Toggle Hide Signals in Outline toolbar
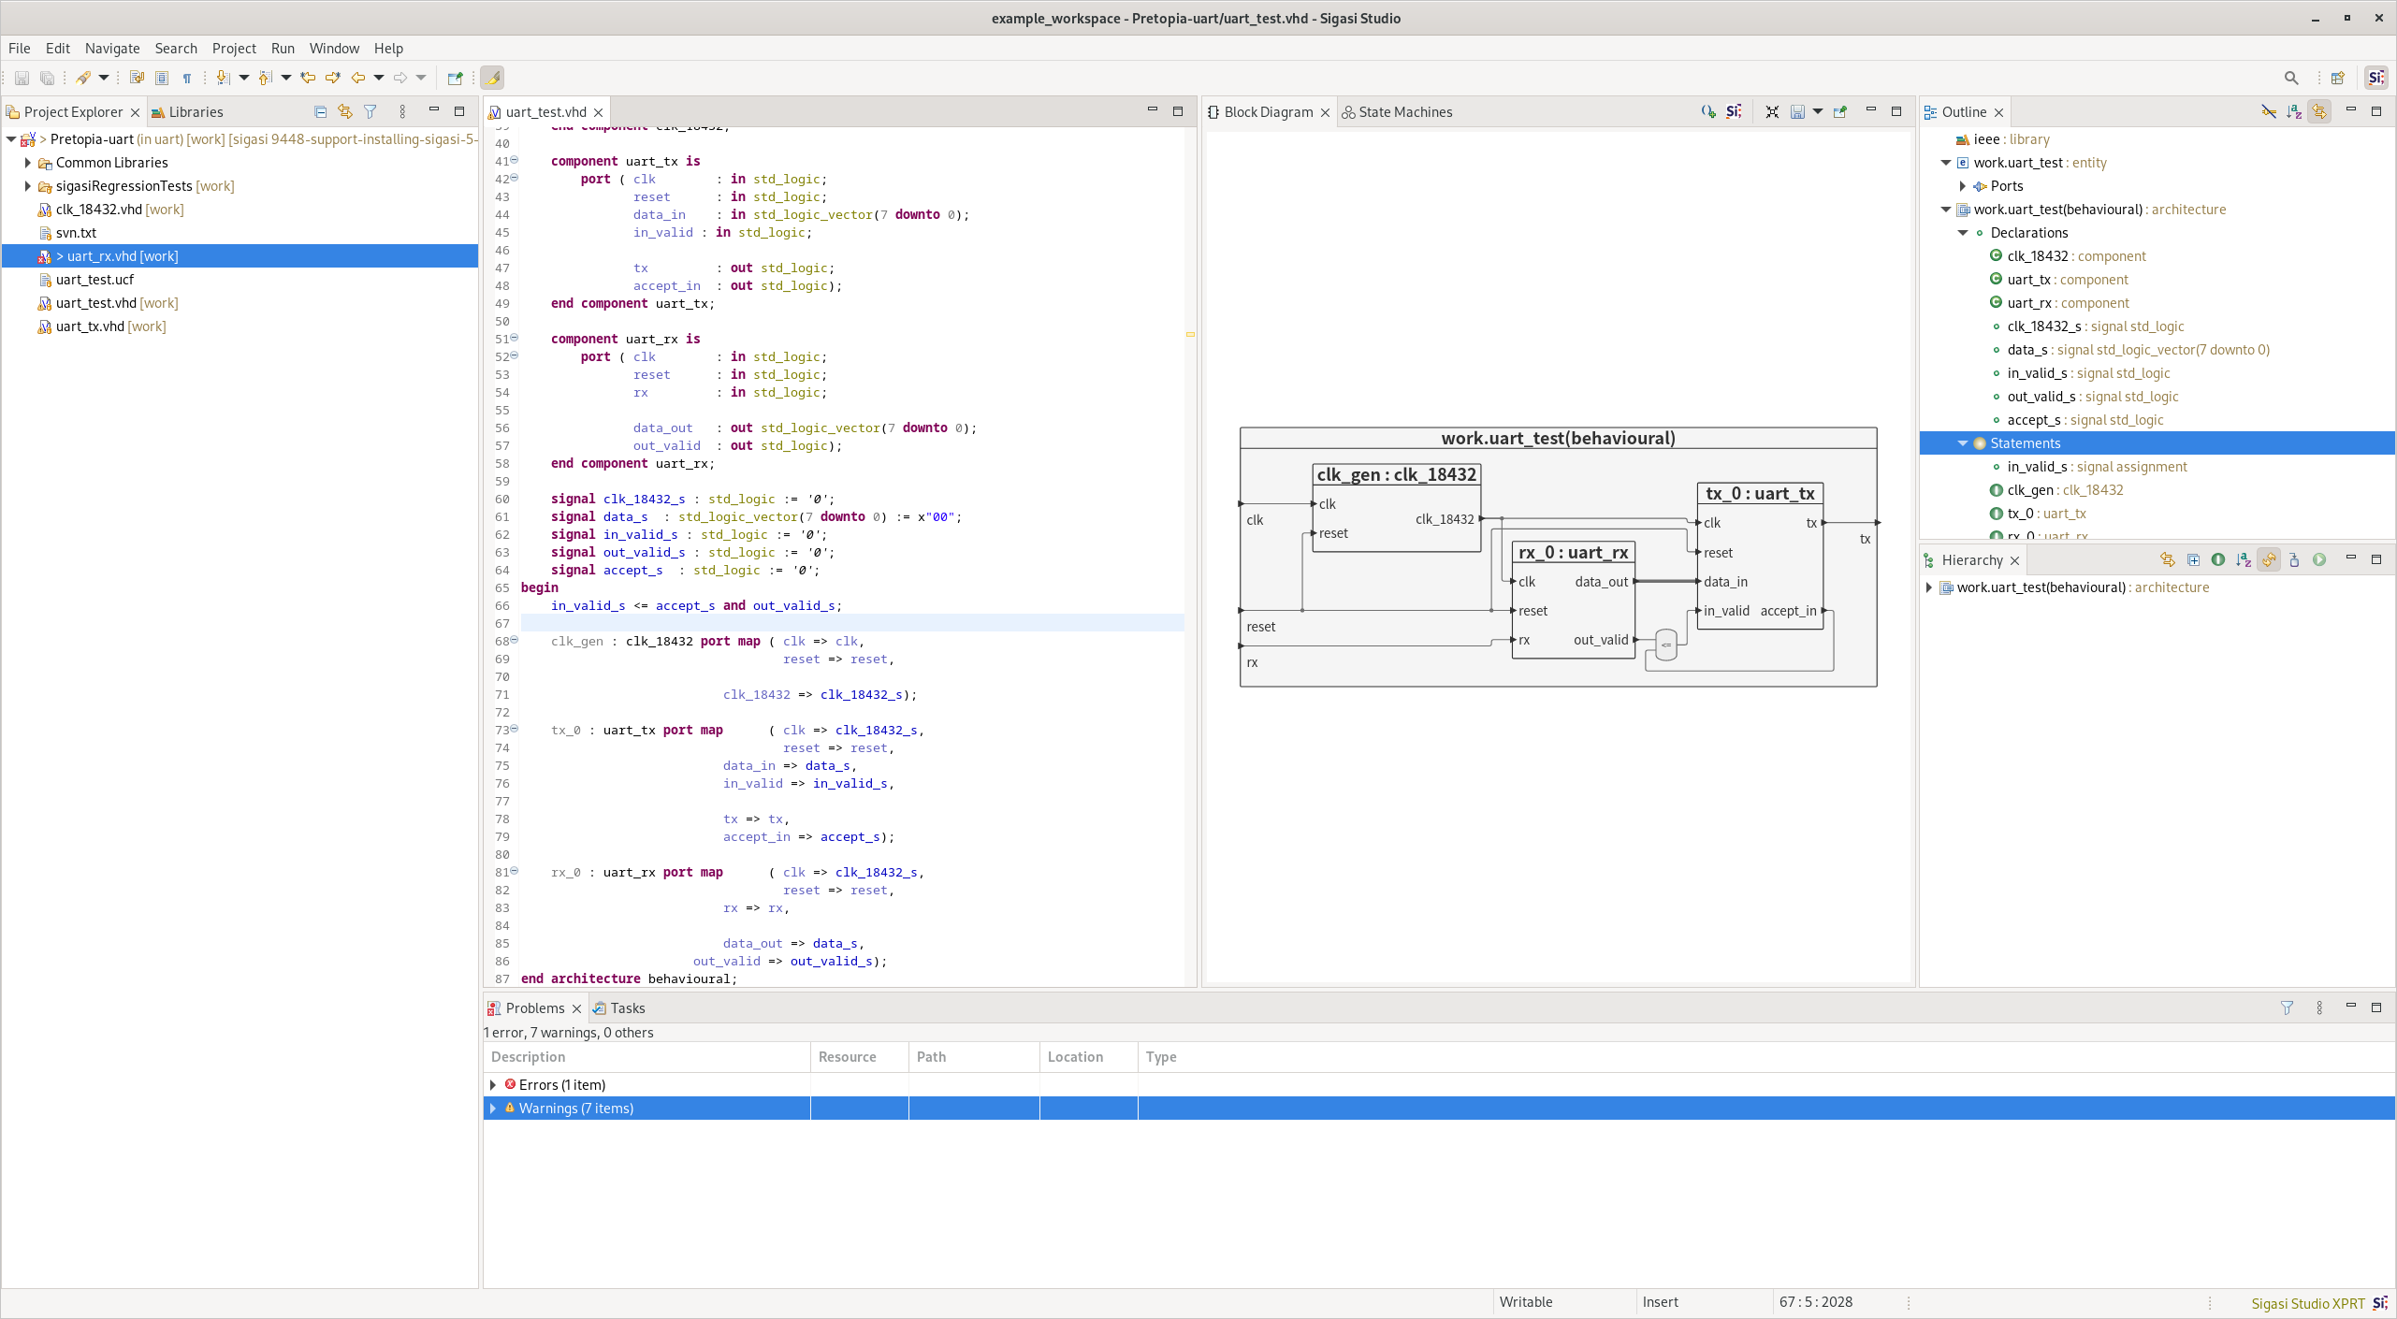This screenshot has height=1319, width=2397. (2269, 112)
